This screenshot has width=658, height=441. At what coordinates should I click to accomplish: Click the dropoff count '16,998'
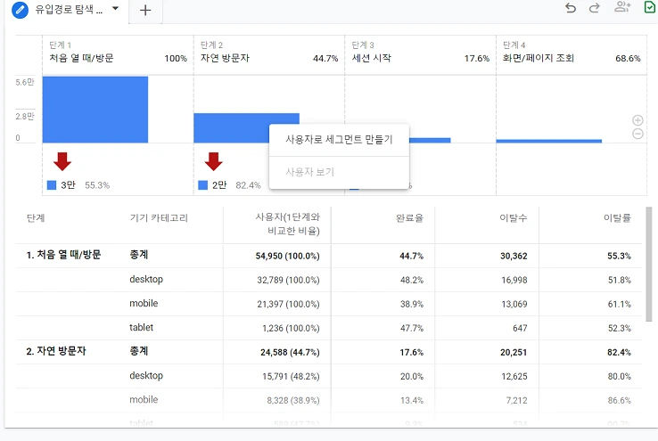[x=514, y=280]
